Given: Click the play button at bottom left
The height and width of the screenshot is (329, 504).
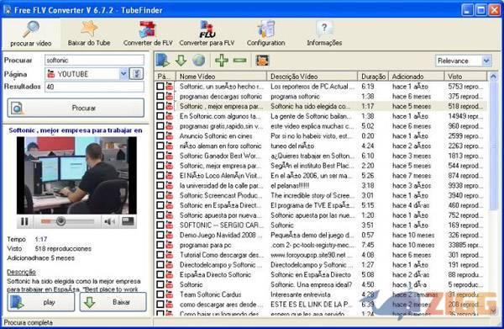Looking at the screenshot, I should point(41,302).
